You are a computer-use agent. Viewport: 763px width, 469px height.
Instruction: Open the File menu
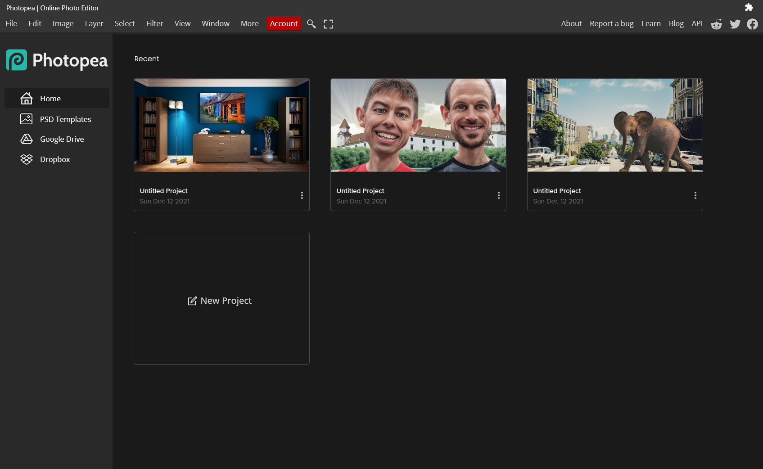click(x=11, y=23)
